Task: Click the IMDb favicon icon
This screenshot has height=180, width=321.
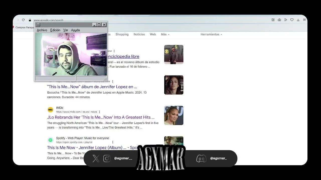Action: click(50, 110)
